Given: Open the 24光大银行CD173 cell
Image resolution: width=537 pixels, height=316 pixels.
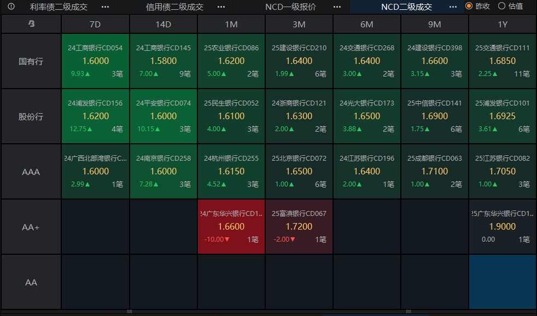Looking at the screenshot, I should tap(367, 116).
